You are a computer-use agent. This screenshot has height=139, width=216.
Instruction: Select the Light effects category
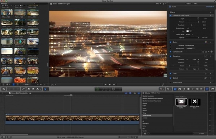pos(144,106)
